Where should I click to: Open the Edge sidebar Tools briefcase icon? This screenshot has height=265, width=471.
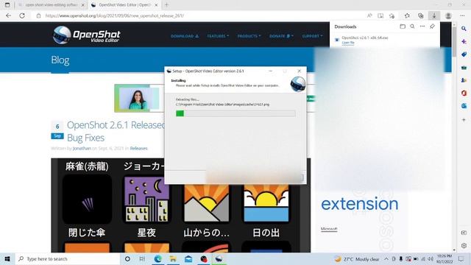tap(464, 67)
